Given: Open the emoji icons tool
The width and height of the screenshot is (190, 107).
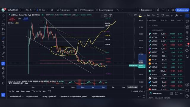Looking at the screenshot, I should pyautogui.click(x=3, y=47).
